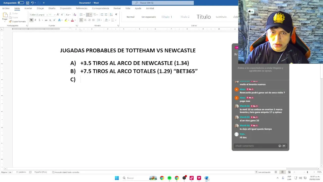Apply text effects with the blue A icon

click(59, 20)
